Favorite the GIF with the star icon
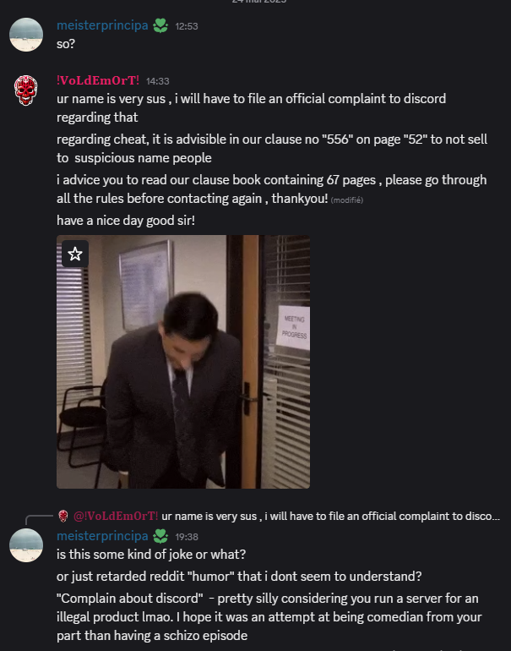 click(75, 254)
